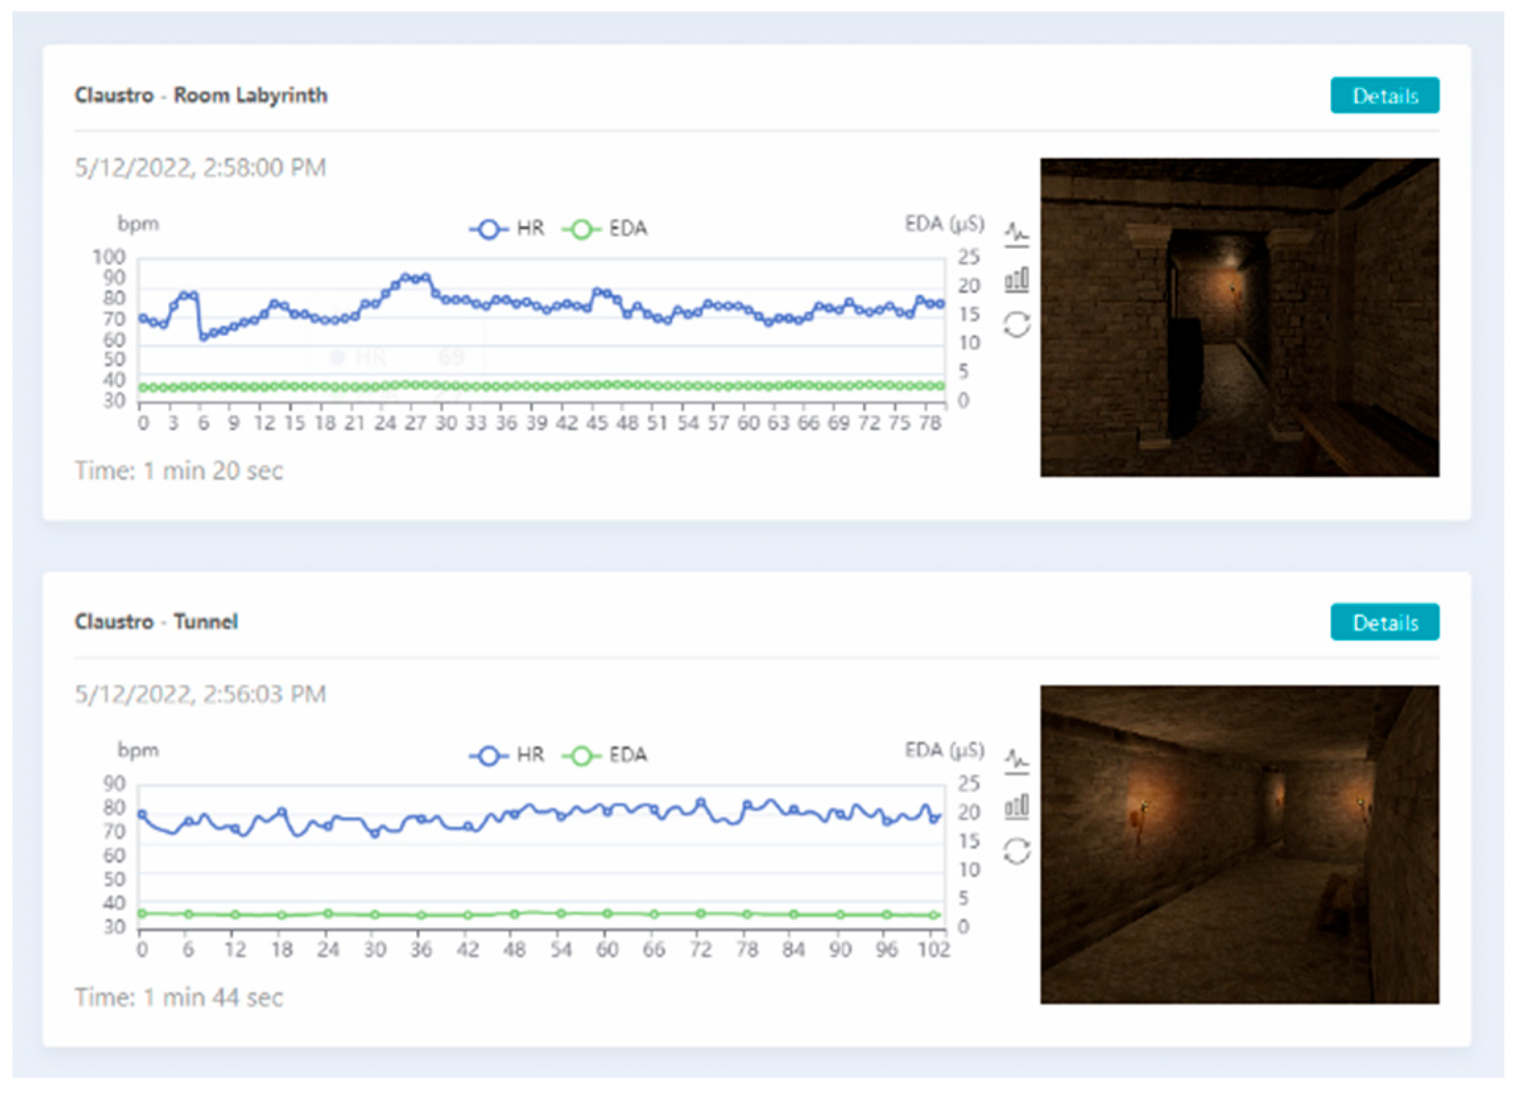Screen dimensions: 1520x1096
Task: Click the Room Labyrinth scene thumbnail
Action: tap(1238, 317)
